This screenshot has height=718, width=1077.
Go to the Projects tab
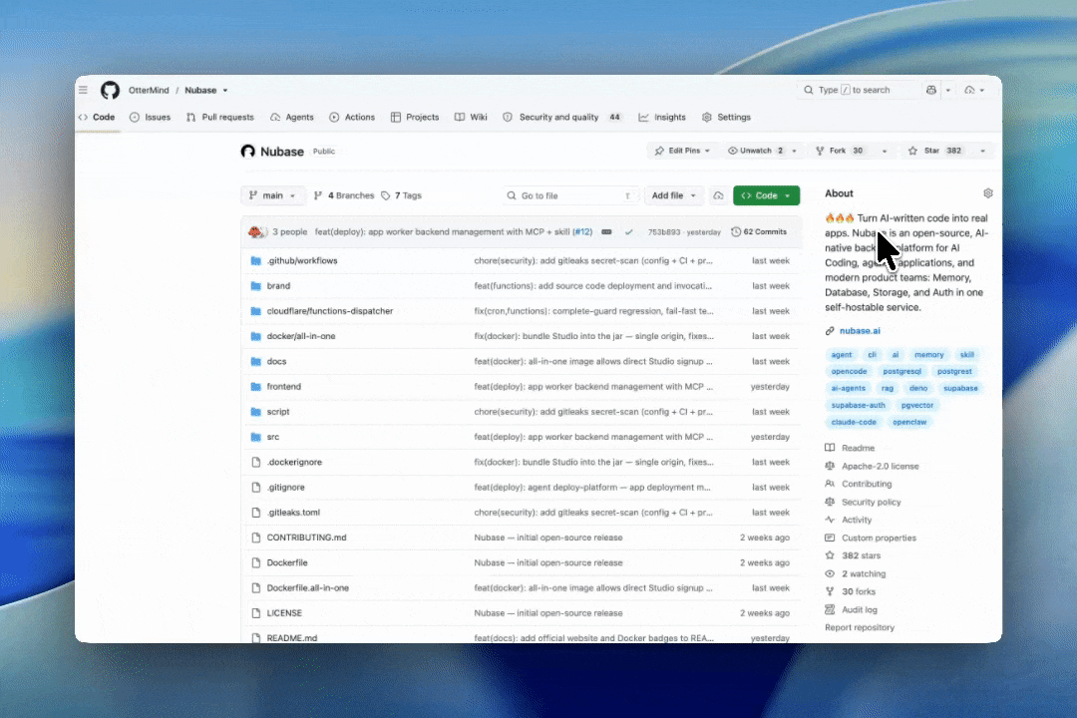tap(415, 118)
